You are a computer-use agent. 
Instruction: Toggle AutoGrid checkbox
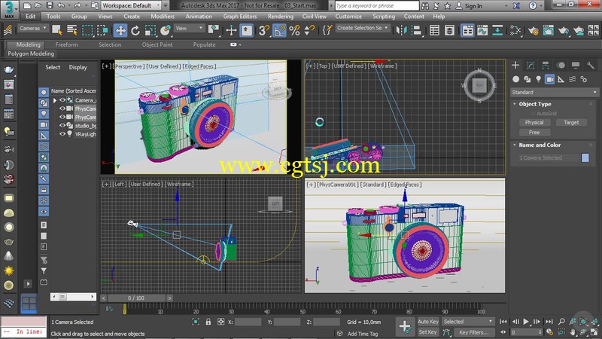click(534, 114)
